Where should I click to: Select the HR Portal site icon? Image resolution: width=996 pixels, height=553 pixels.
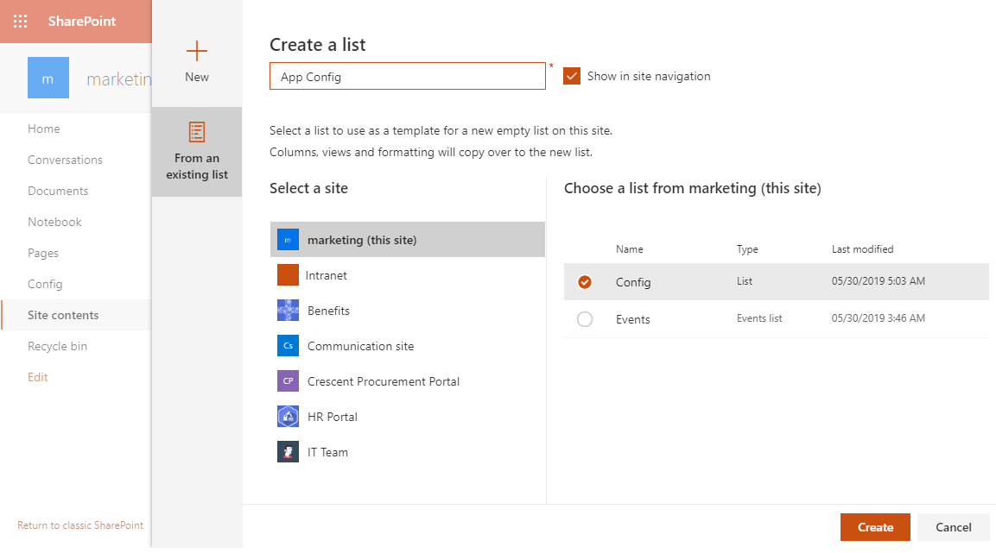[x=288, y=416]
